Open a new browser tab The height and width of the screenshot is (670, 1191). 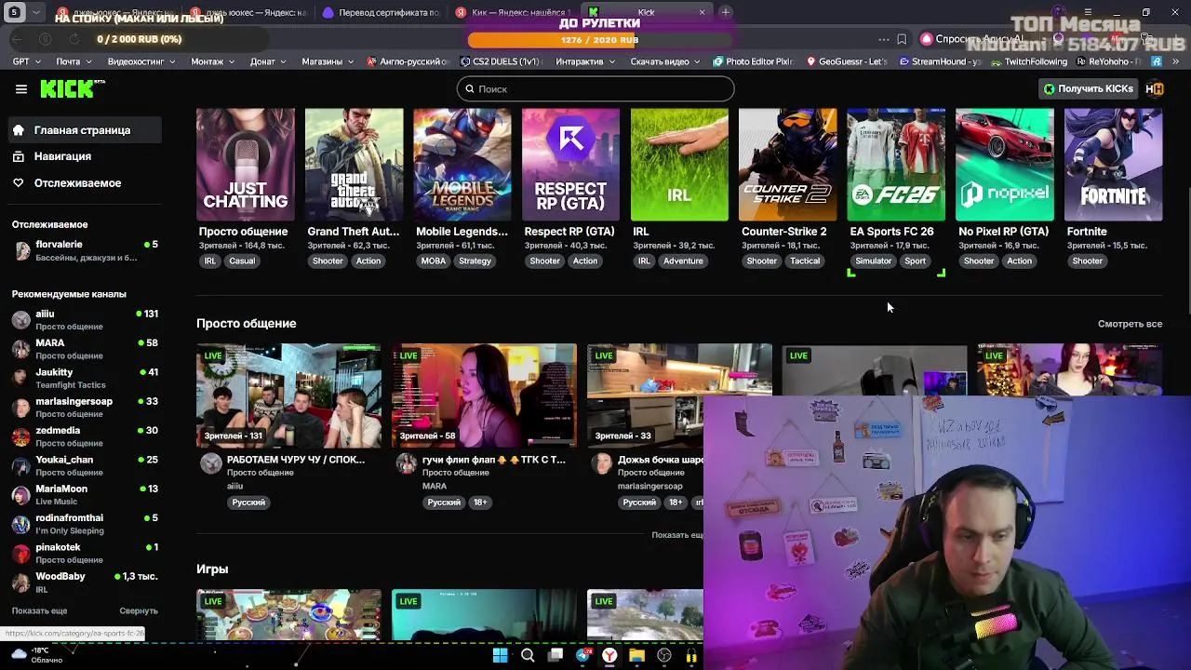tap(725, 12)
